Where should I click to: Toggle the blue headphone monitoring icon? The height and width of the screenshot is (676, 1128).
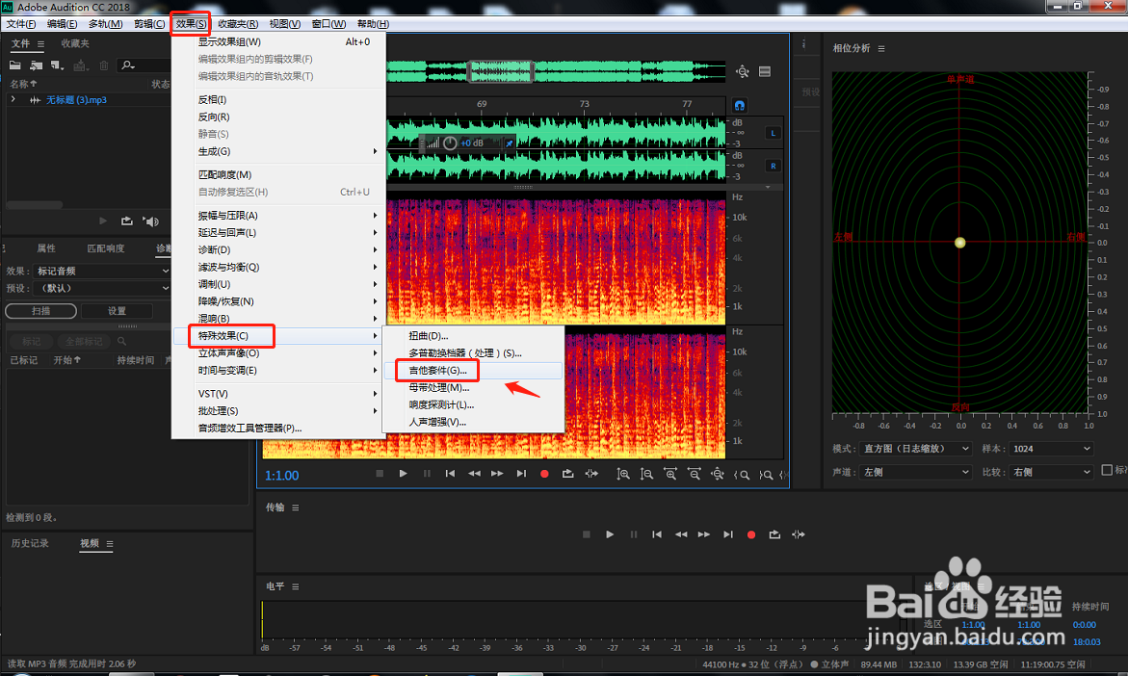(x=740, y=105)
